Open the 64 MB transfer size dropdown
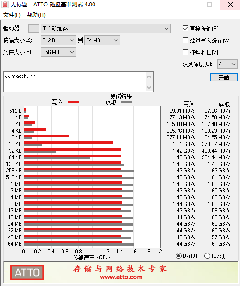 102,40
